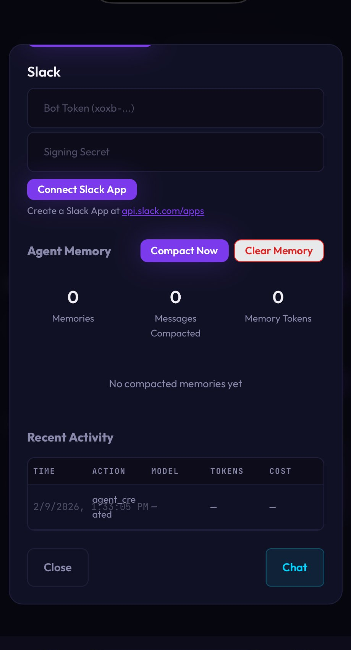Click the TOKENS column header
The height and width of the screenshot is (650, 351).
(x=226, y=471)
